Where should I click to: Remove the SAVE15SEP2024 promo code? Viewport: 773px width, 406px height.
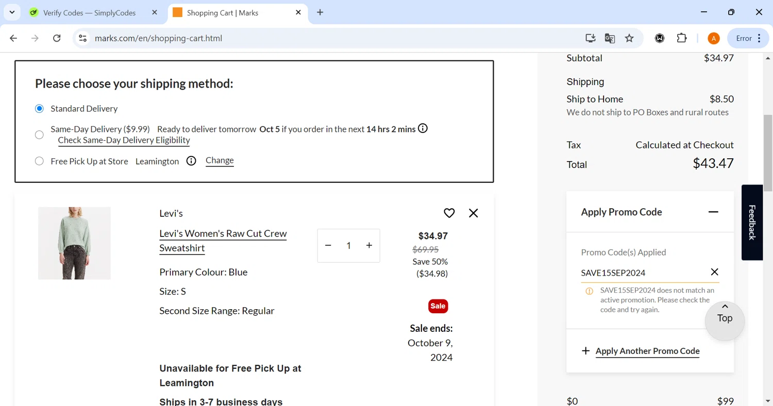tap(714, 272)
